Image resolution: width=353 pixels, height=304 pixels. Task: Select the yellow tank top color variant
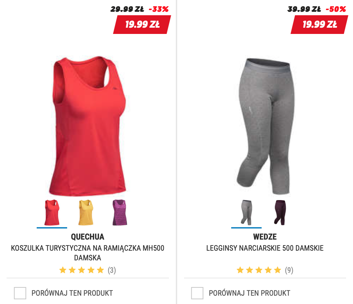86,212
